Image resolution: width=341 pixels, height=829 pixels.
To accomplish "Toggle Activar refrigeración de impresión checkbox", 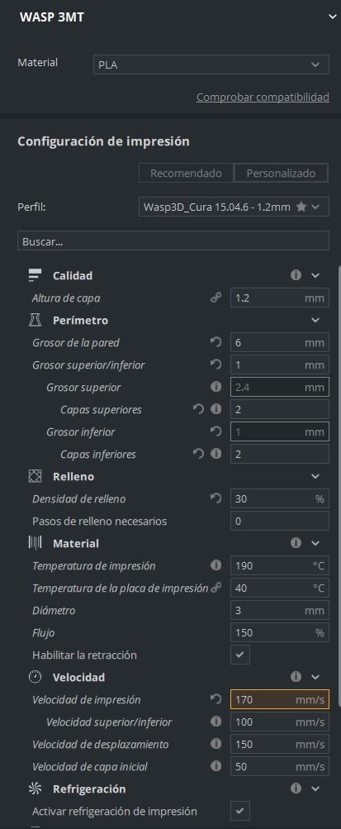I will point(239,811).
